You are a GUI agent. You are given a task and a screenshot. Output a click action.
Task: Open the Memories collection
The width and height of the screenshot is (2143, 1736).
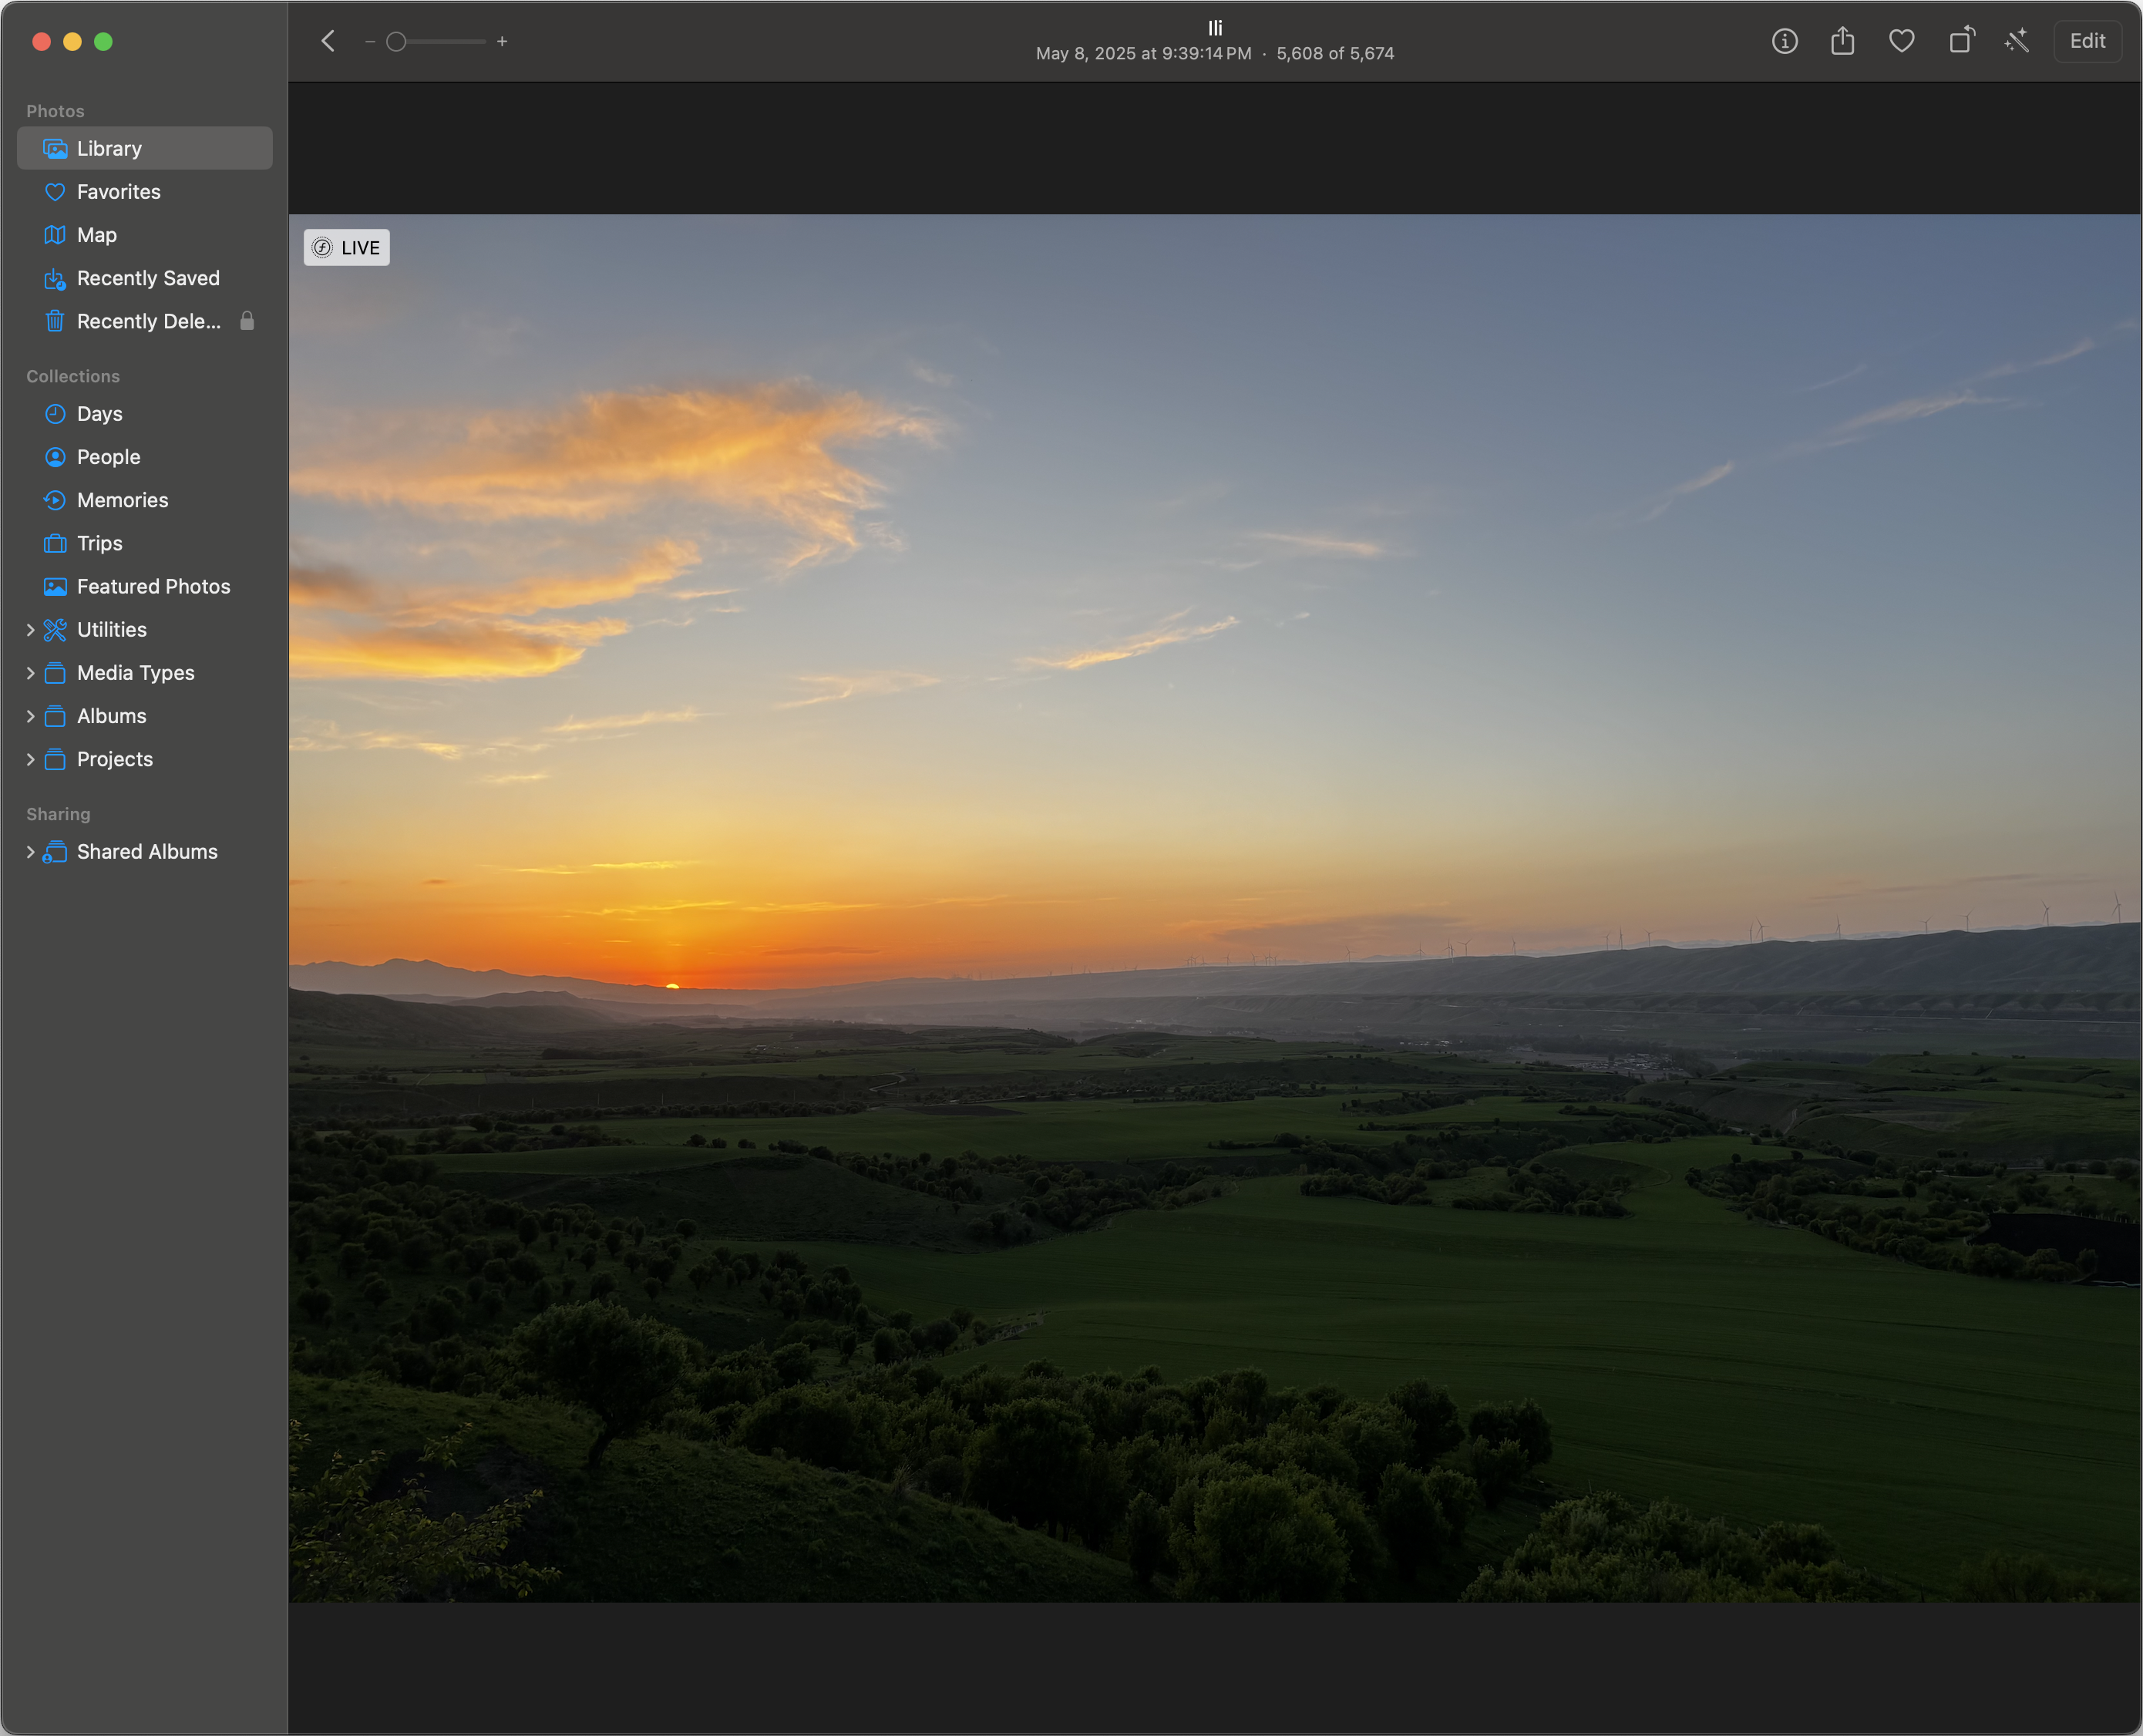(x=122, y=500)
